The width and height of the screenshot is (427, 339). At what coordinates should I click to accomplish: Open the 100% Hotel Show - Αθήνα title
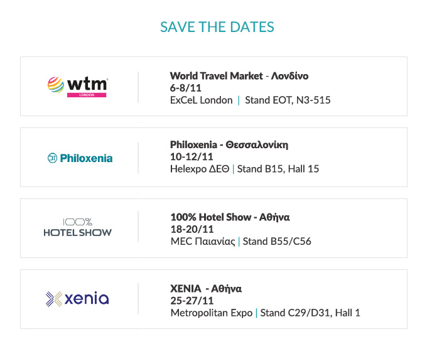click(x=230, y=217)
